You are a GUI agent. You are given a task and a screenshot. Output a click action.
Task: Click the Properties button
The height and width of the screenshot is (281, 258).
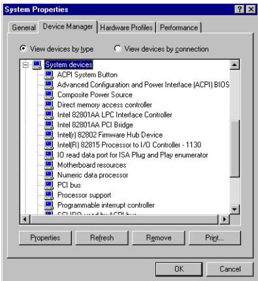click(x=45, y=238)
